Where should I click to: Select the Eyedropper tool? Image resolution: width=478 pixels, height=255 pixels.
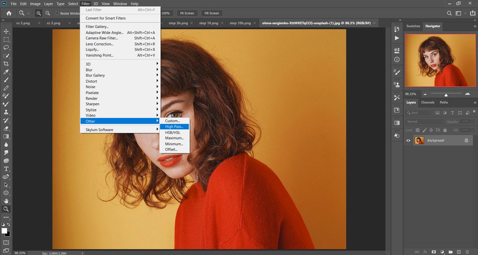(x=6, y=72)
